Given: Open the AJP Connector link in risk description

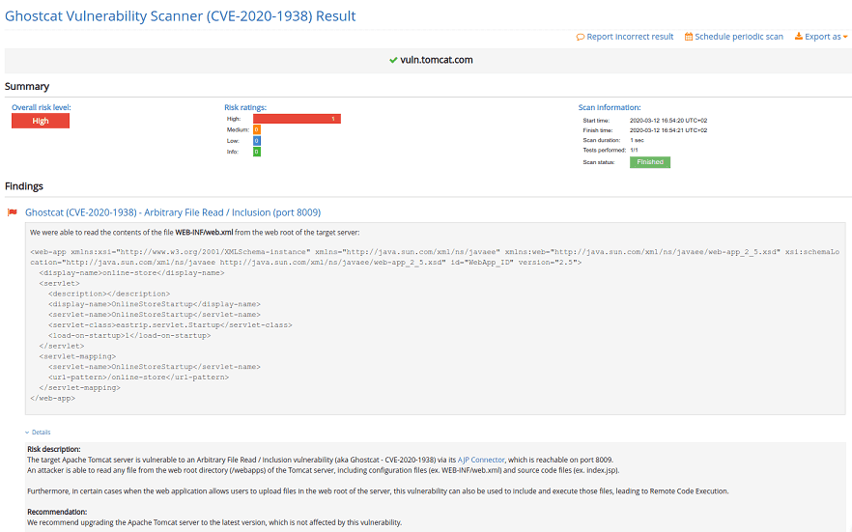Looking at the screenshot, I should tap(481, 460).
